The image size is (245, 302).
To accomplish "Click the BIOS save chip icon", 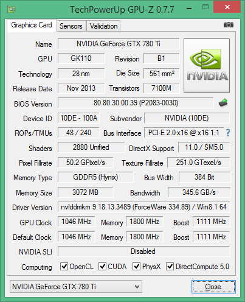I will tap(223, 103).
